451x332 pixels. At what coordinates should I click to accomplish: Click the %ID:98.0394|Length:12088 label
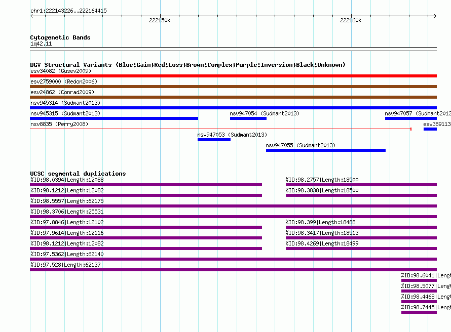[x=67, y=180]
